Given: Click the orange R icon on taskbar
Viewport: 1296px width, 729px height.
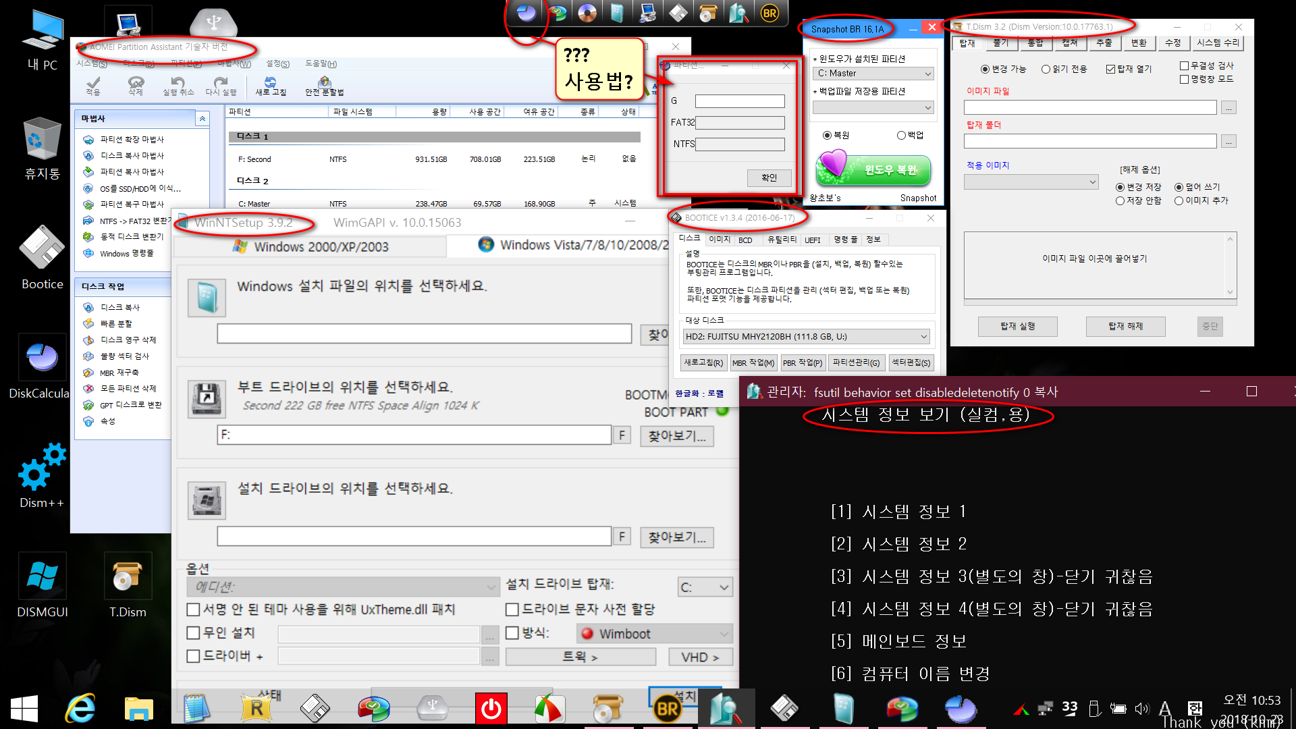Looking at the screenshot, I should click(256, 709).
